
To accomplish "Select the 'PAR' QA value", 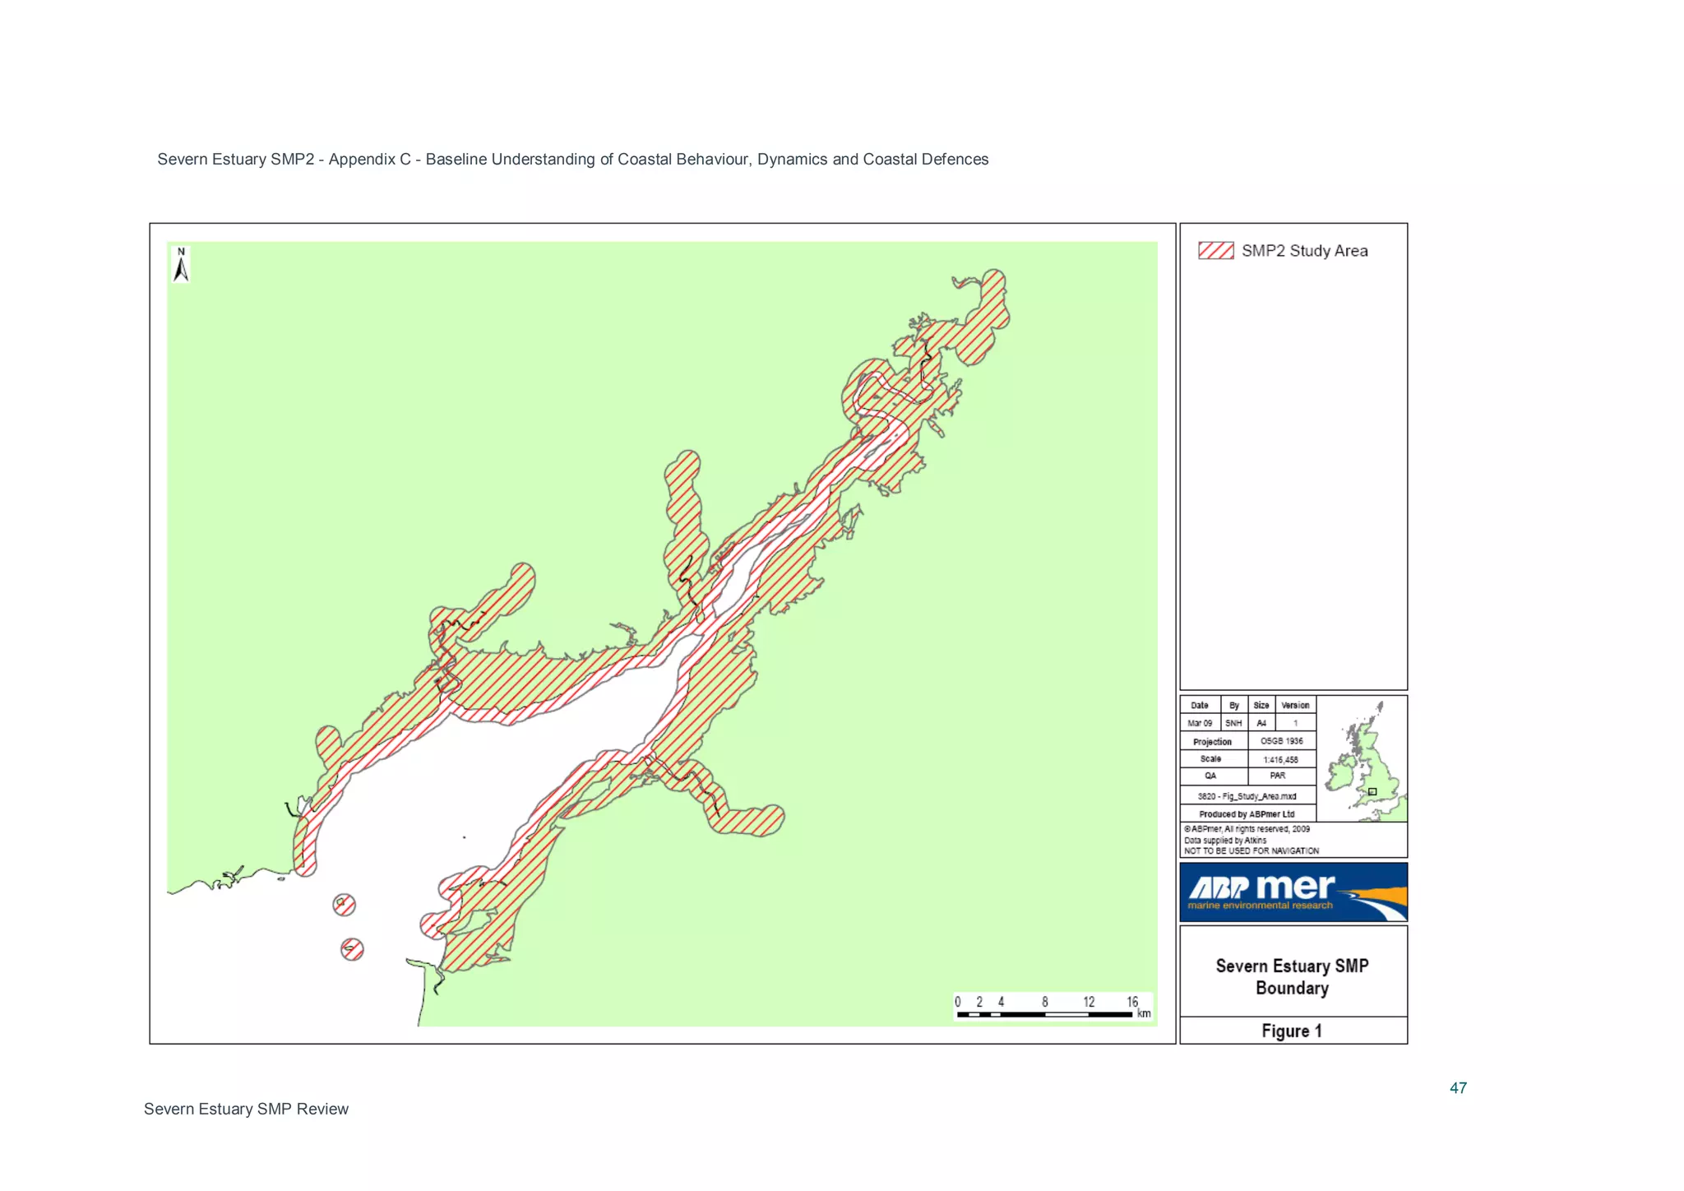I will tap(1282, 776).
